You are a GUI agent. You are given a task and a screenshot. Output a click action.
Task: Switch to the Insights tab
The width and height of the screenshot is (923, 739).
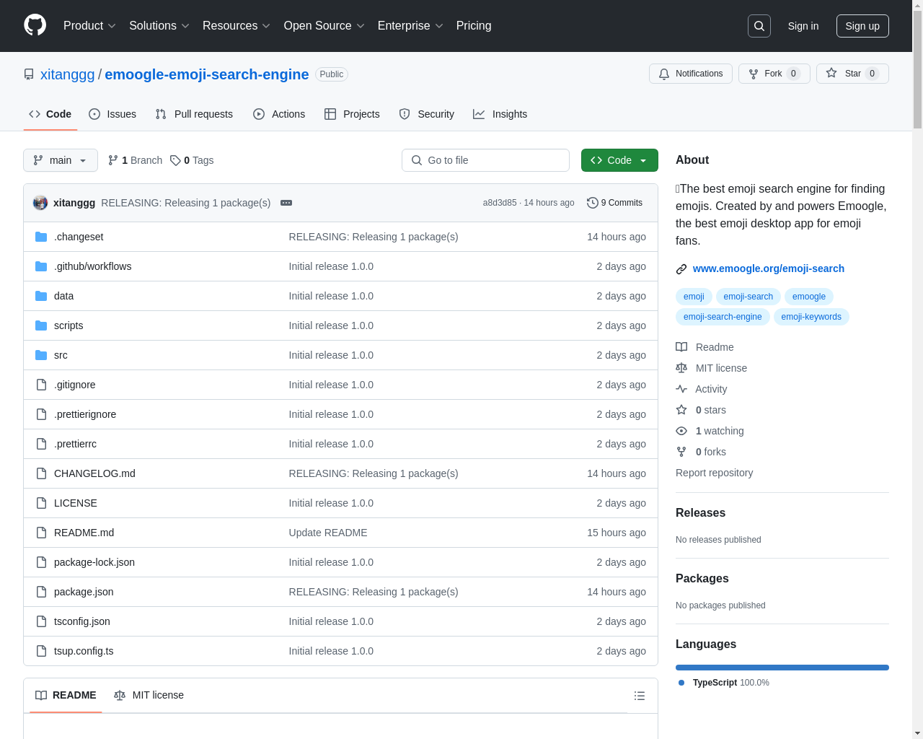pyautogui.click(x=500, y=114)
